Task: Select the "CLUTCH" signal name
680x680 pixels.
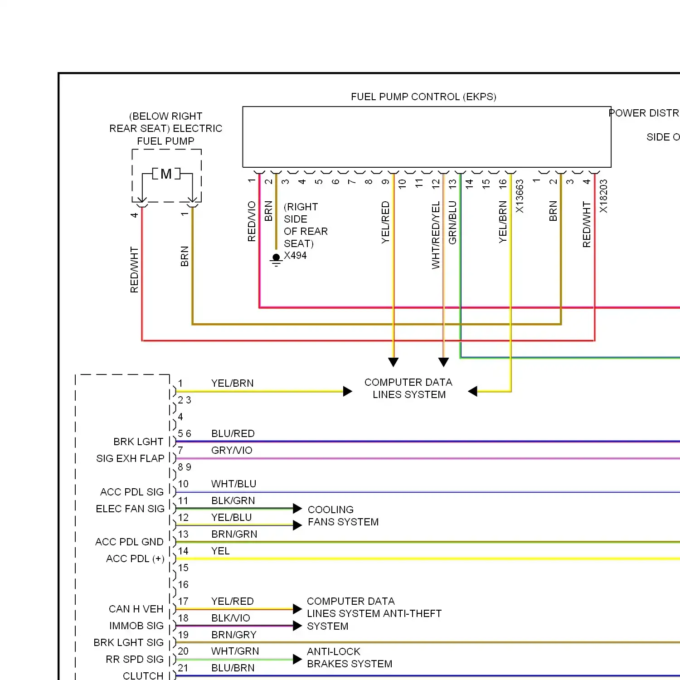Action: coord(143,675)
